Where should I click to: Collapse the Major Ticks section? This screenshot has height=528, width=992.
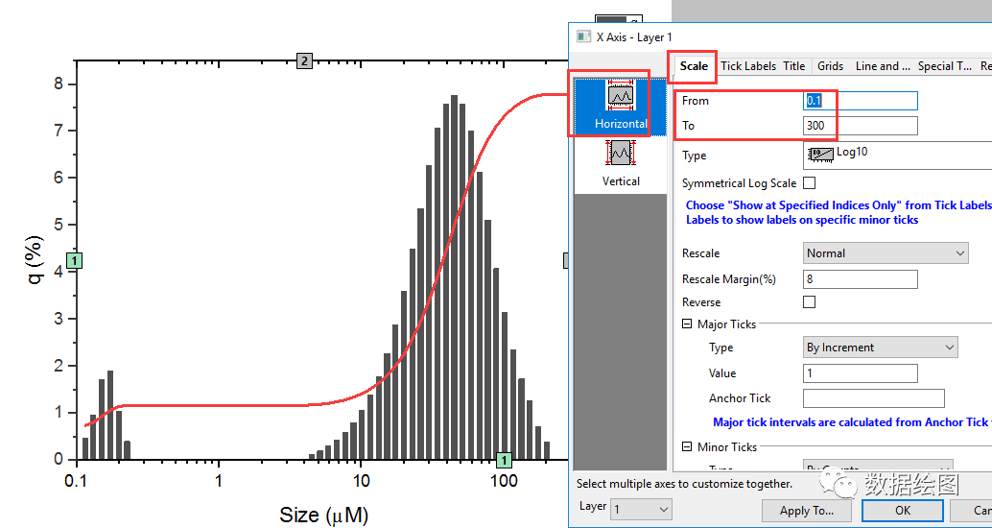tap(687, 324)
